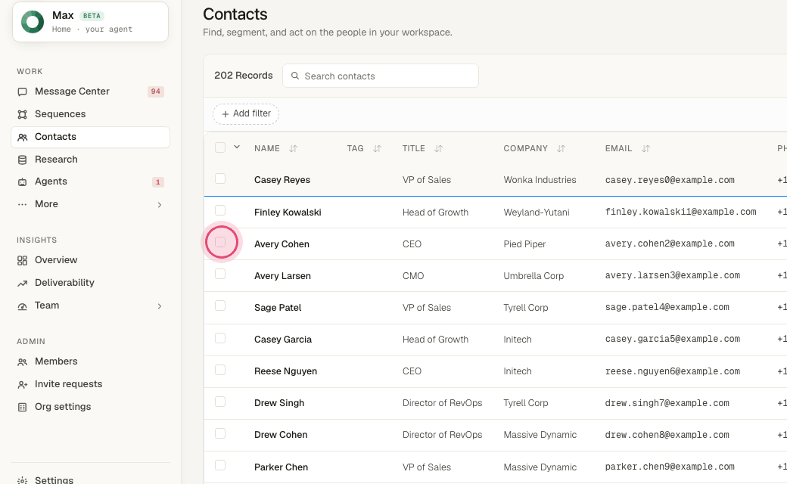Click the Agents robot icon
This screenshot has height=484, width=787.
(22, 181)
